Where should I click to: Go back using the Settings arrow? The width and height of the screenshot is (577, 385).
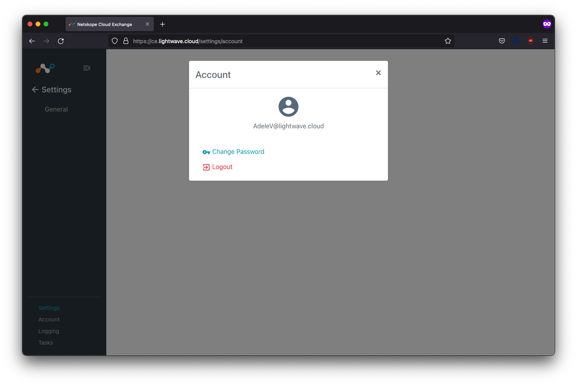[x=35, y=90]
